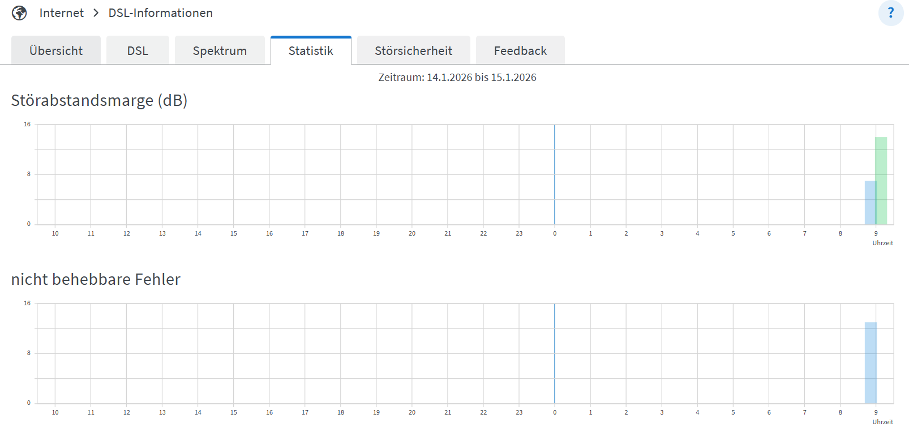The height and width of the screenshot is (444, 909).
Task: Click the blue bar in Störabstandsmarge chart
Action: coord(869,203)
